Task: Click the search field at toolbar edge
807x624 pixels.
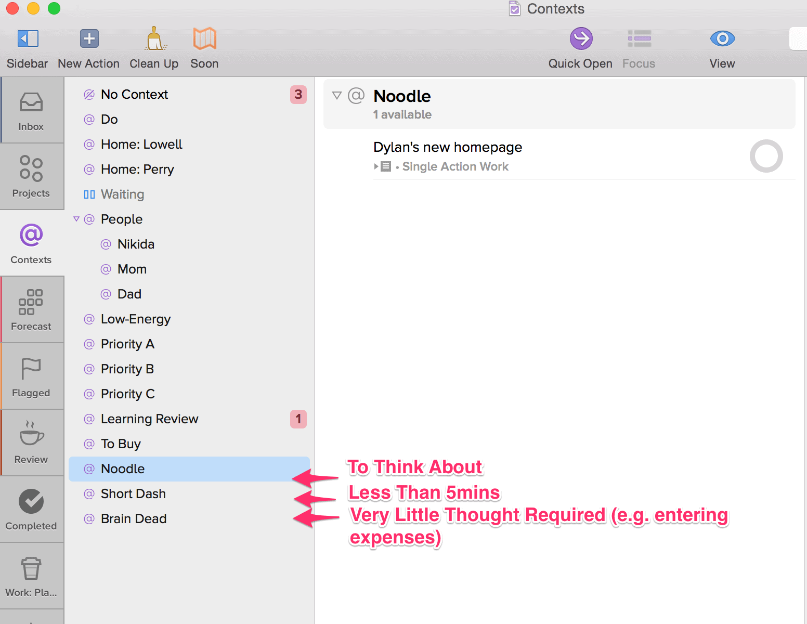Action: (798, 38)
